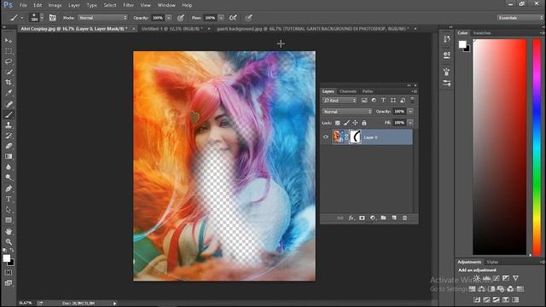546x307 pixels.
Task: Open the Filter menu
Action: click(129, 5)
